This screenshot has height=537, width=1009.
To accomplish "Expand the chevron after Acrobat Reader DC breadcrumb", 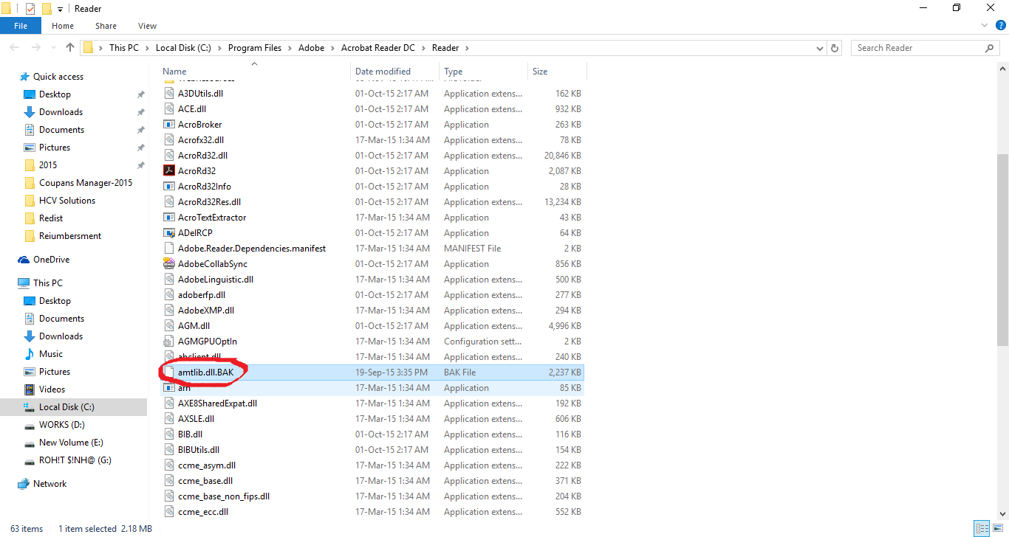I will coord(423,48).
